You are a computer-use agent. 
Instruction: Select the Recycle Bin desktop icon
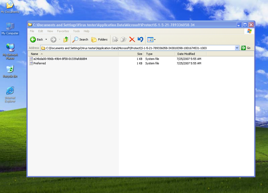10,72
